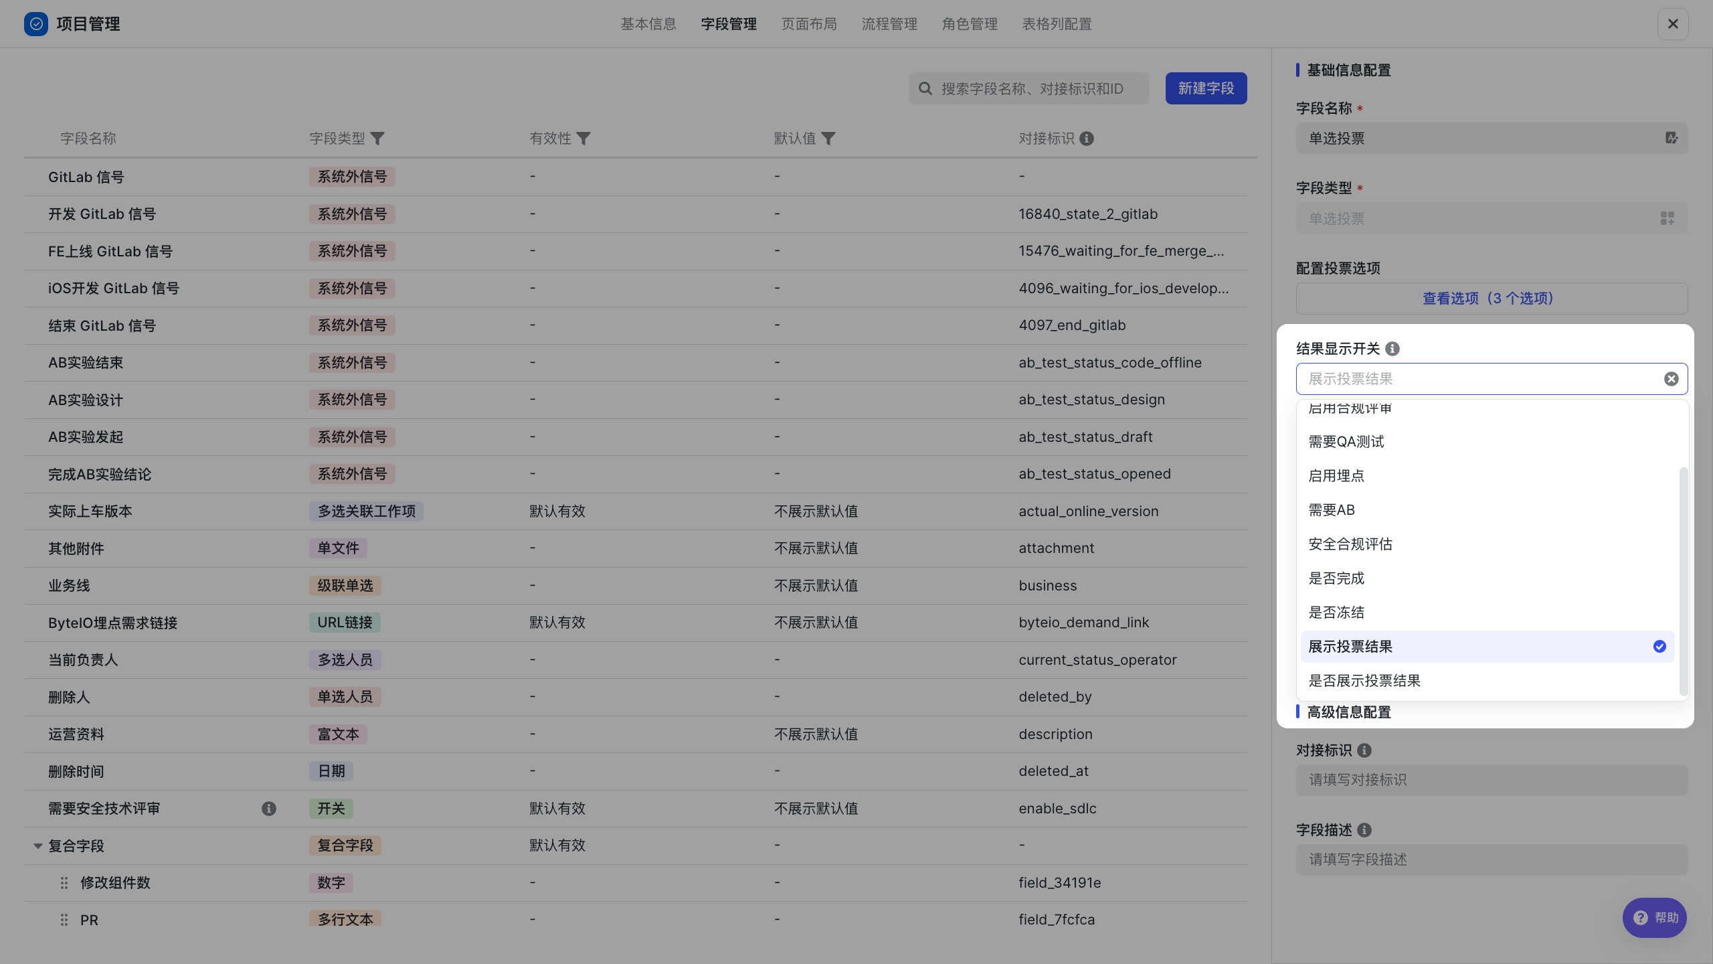Select the FE上线 GitLab 信号 row
The height and width of the screenshot is (964, 1713).
[x=636, y=252]
